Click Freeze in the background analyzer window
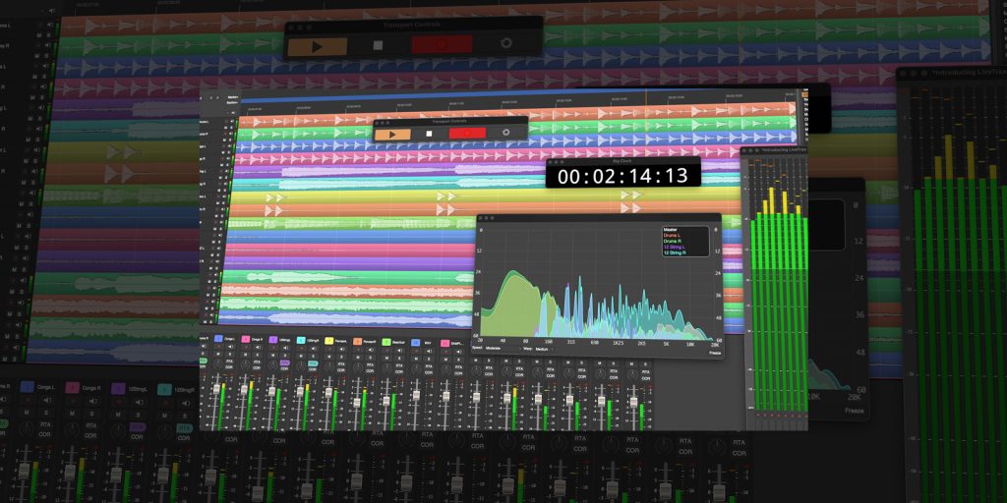The width and height of the screenshot is (1007, 503). 855,411
